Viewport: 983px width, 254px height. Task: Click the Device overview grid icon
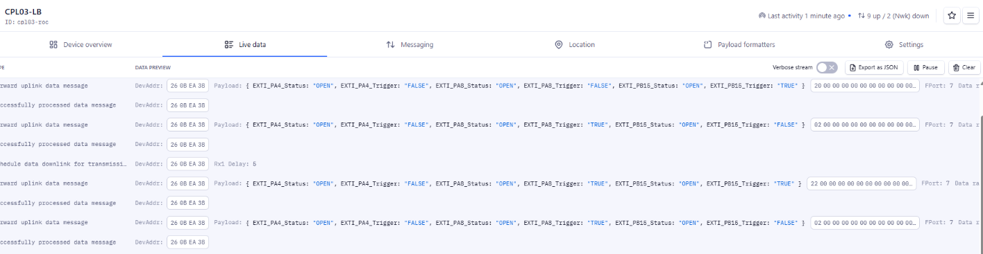pos(53,45)
